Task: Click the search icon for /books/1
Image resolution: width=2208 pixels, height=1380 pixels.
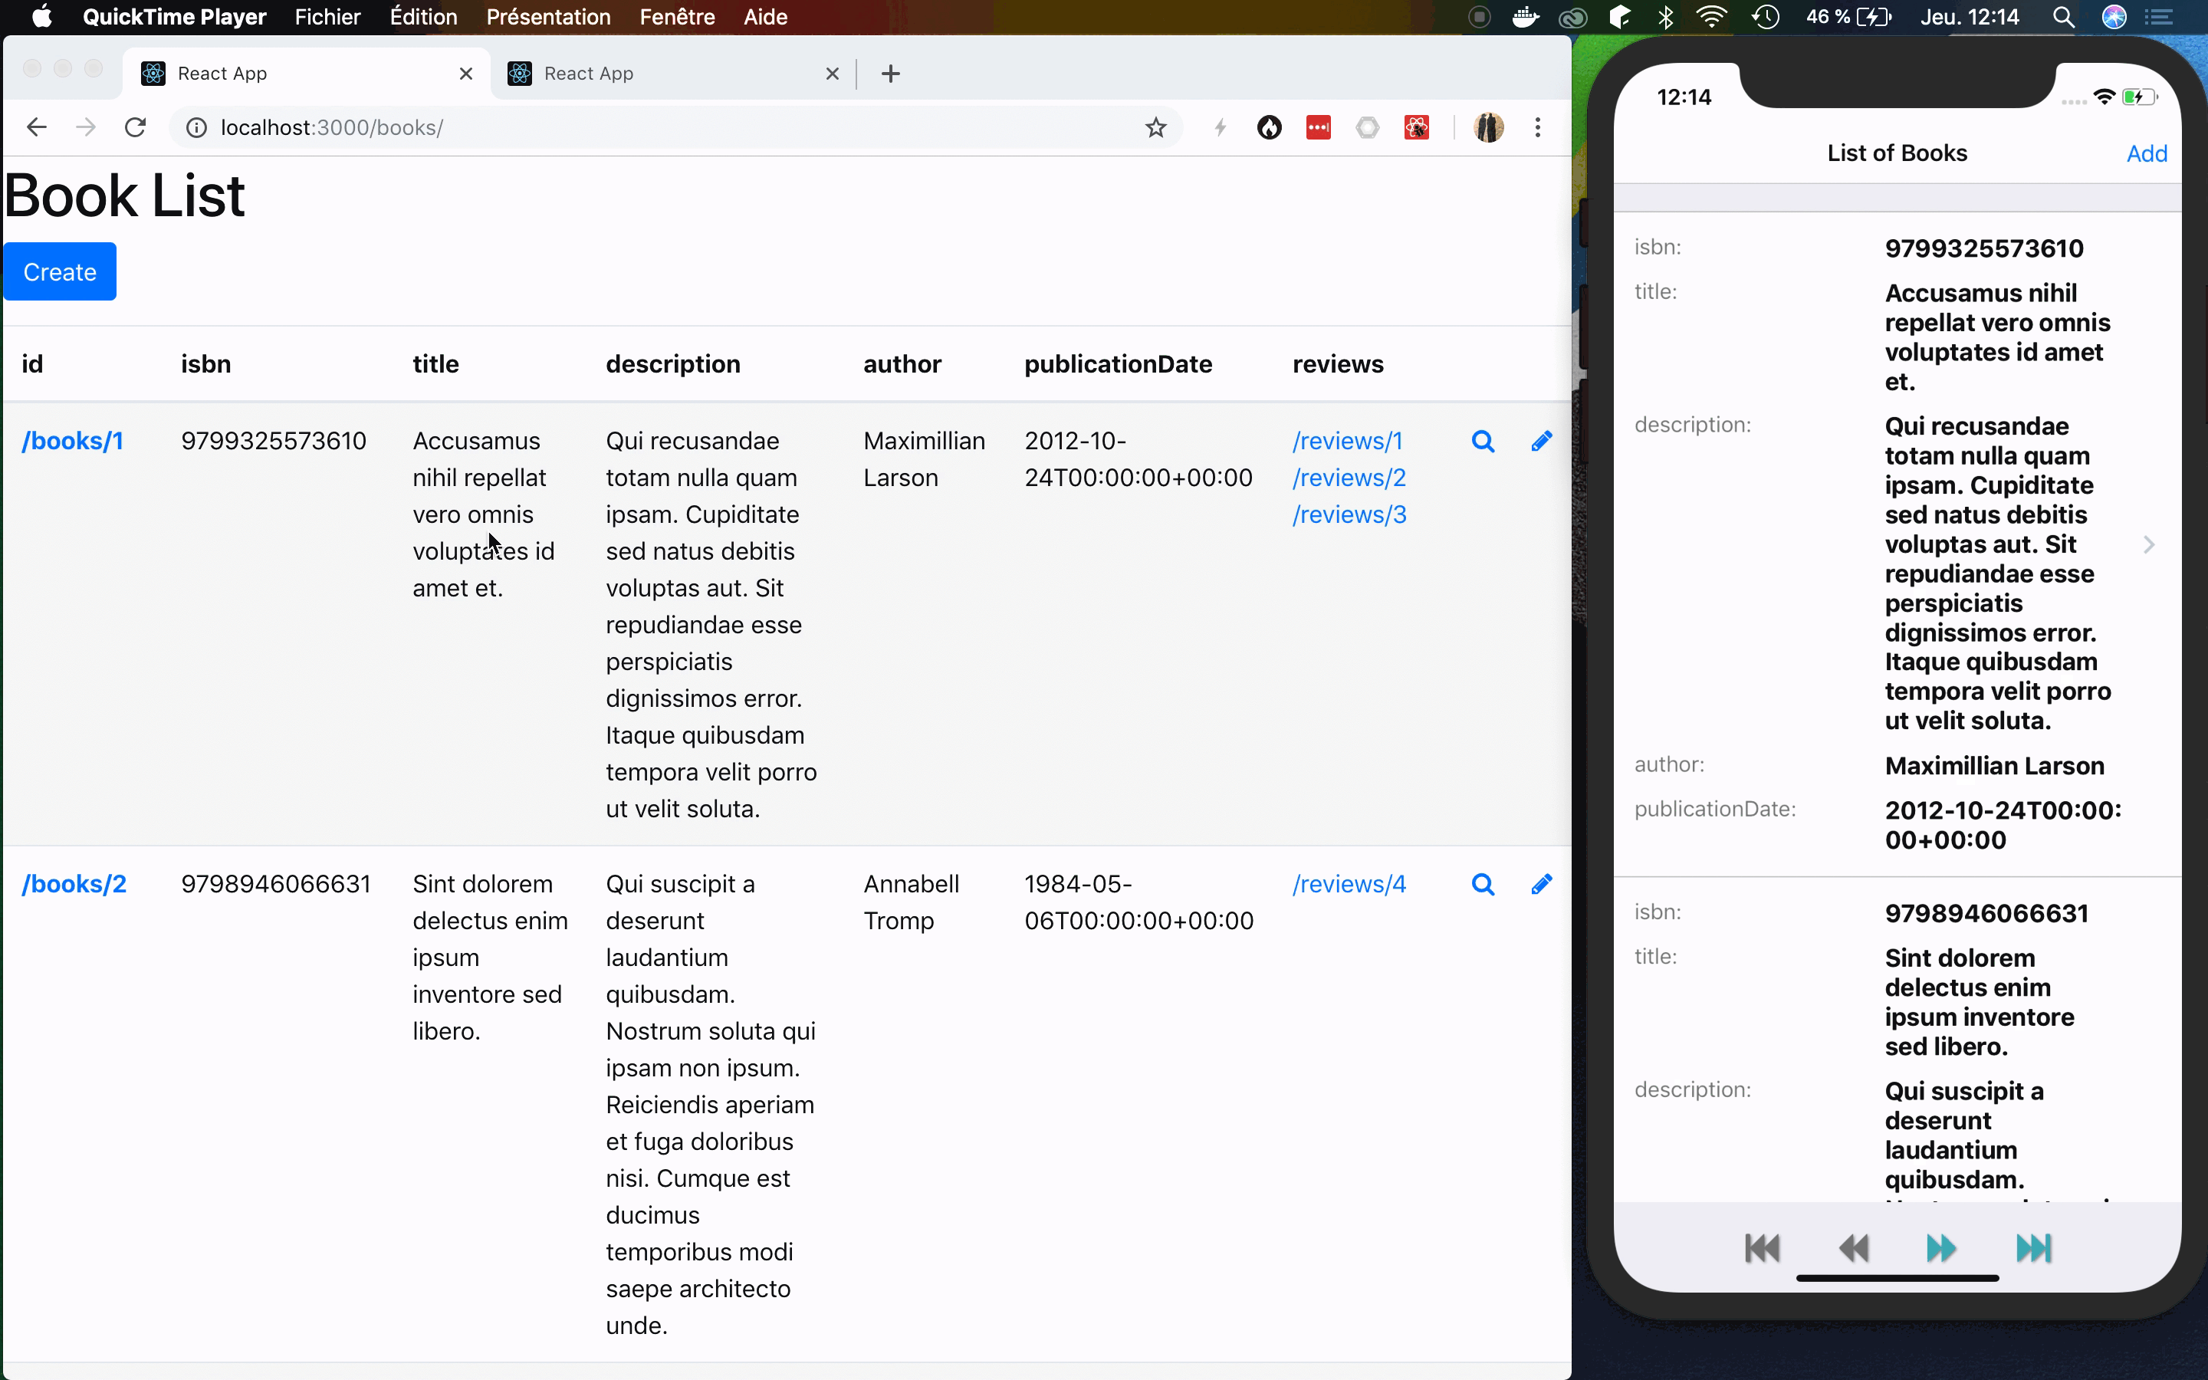Action: [1481, 440]
